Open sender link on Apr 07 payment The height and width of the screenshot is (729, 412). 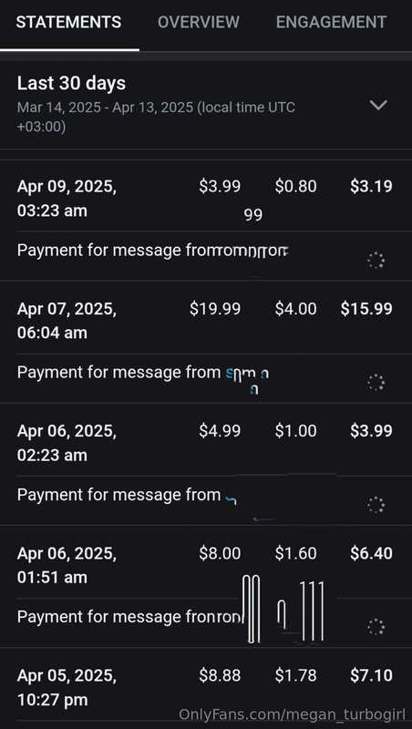coord(247,376)
